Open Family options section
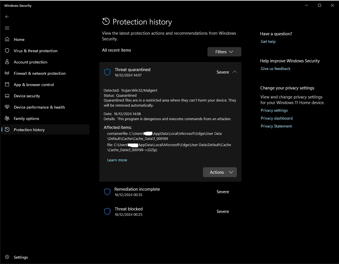This screenshot has height=264, width=339. pyautogui.click(x=45, y=118)
